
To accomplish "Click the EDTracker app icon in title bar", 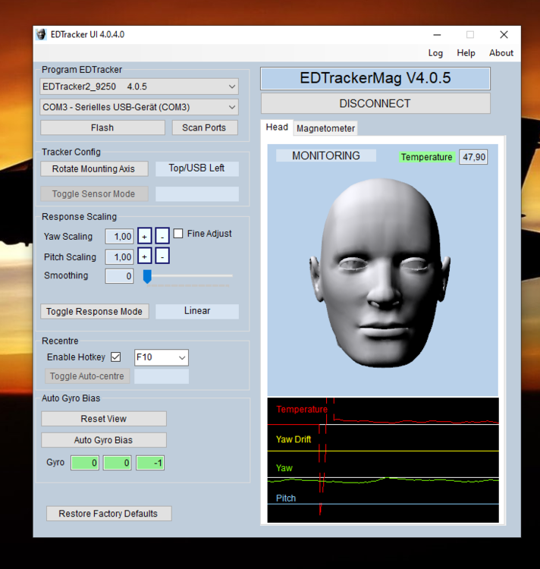I will pyautogui.click(x=41, y=34).
